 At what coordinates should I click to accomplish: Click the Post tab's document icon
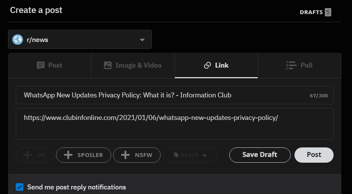41,65
